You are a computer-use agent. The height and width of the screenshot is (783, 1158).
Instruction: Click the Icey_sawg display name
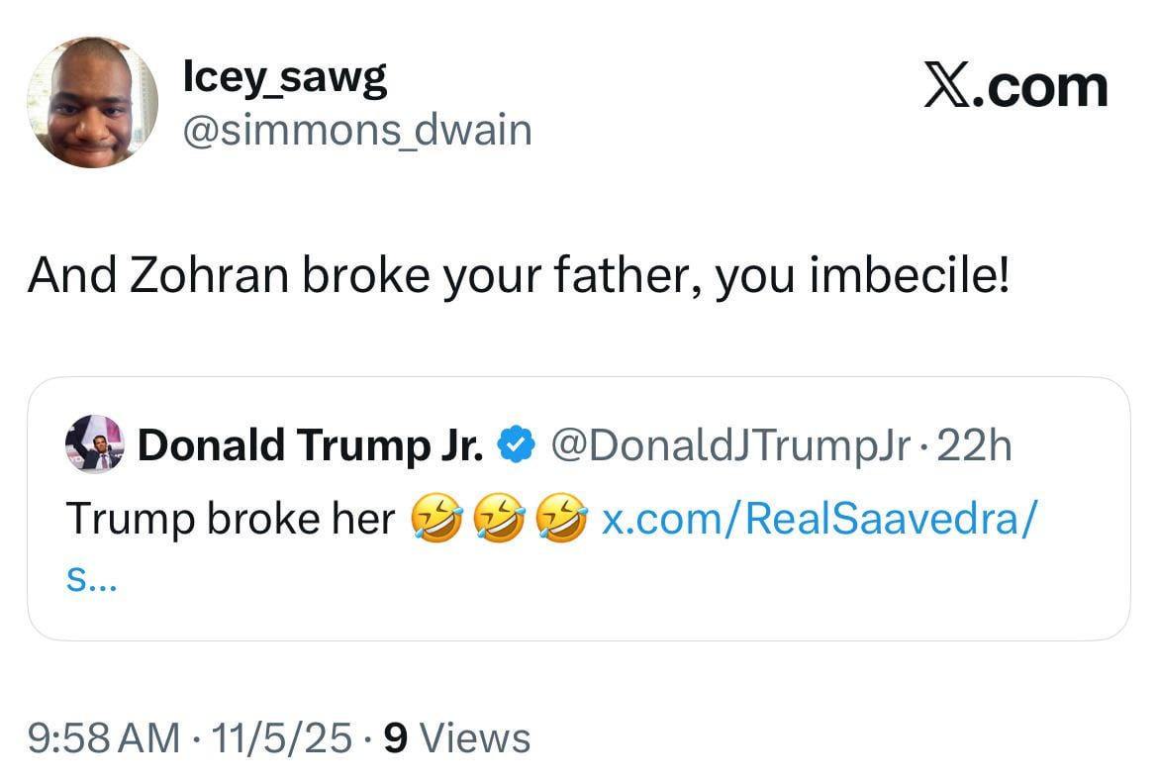tap(285, 77)
